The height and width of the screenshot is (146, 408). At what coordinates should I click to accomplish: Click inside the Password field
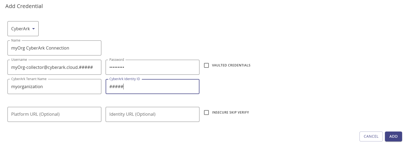click(x=152, y=68)
